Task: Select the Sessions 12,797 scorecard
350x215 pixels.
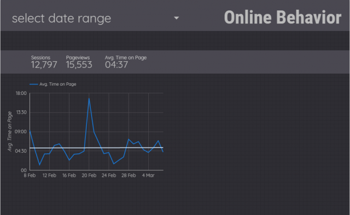Action: tap(44, 62)
